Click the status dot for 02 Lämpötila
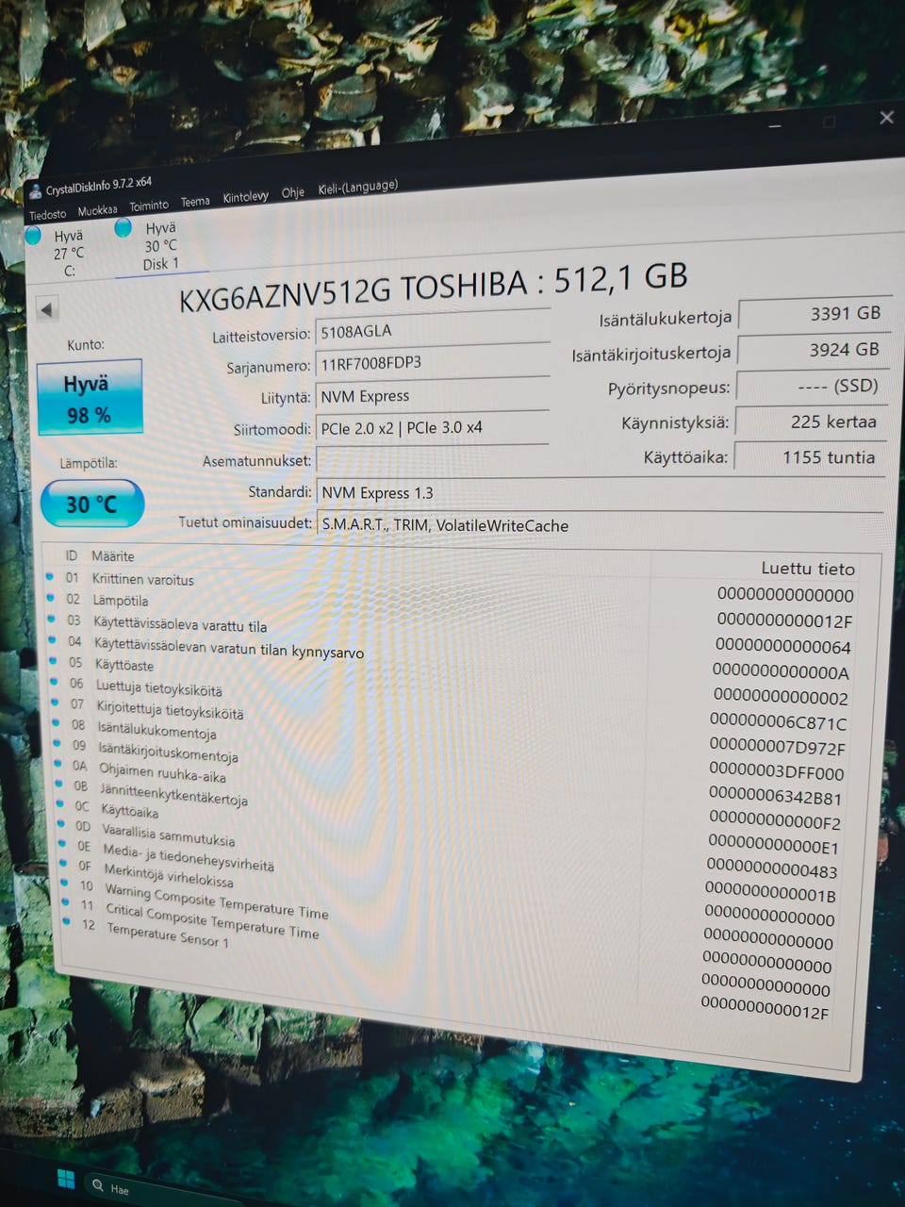This screenshot has width=905, height=1207. click(51, 597)
